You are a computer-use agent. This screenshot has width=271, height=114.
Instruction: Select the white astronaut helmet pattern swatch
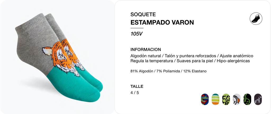click(237, 99)
